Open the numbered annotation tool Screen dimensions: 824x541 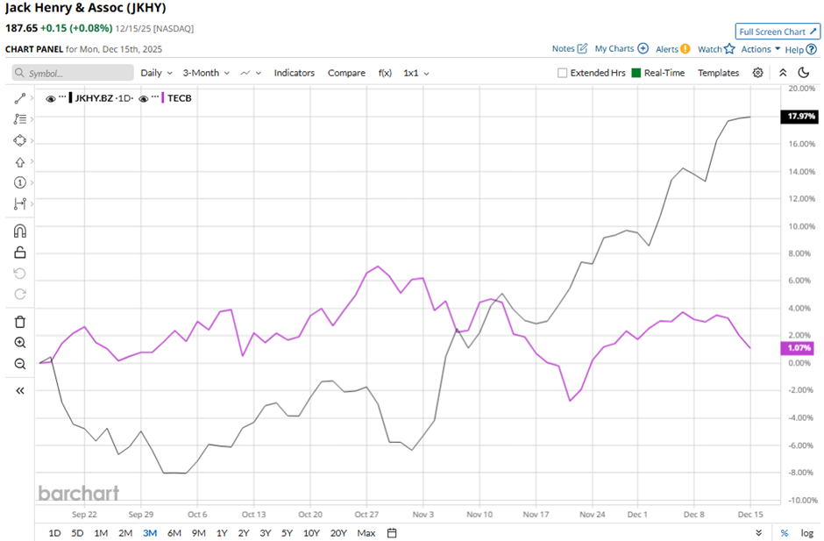click(x=20, y=182)
